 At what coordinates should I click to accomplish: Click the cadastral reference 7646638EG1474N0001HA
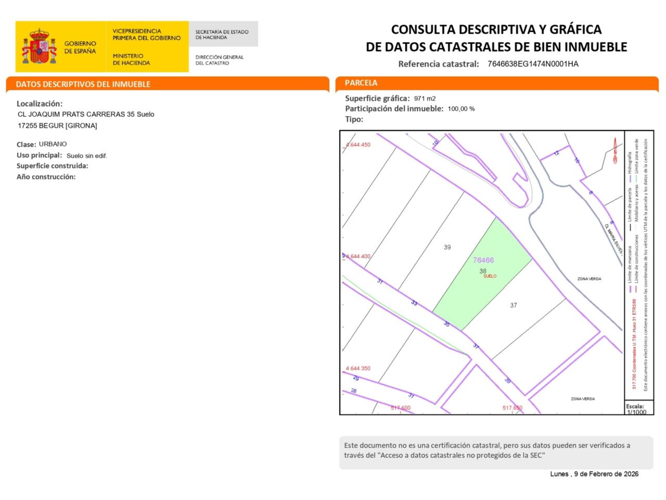[x=533, y=64]
